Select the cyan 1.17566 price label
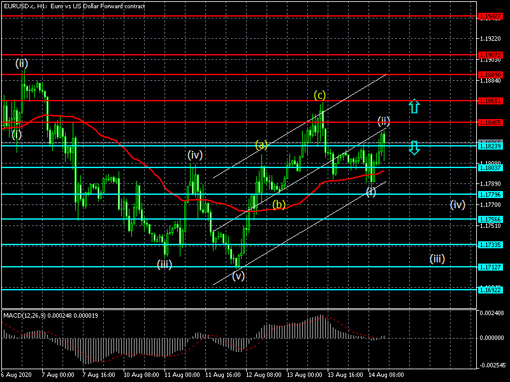Image resolution: width=510 pixels, height=382 pixels. click(x=490, y=219)
